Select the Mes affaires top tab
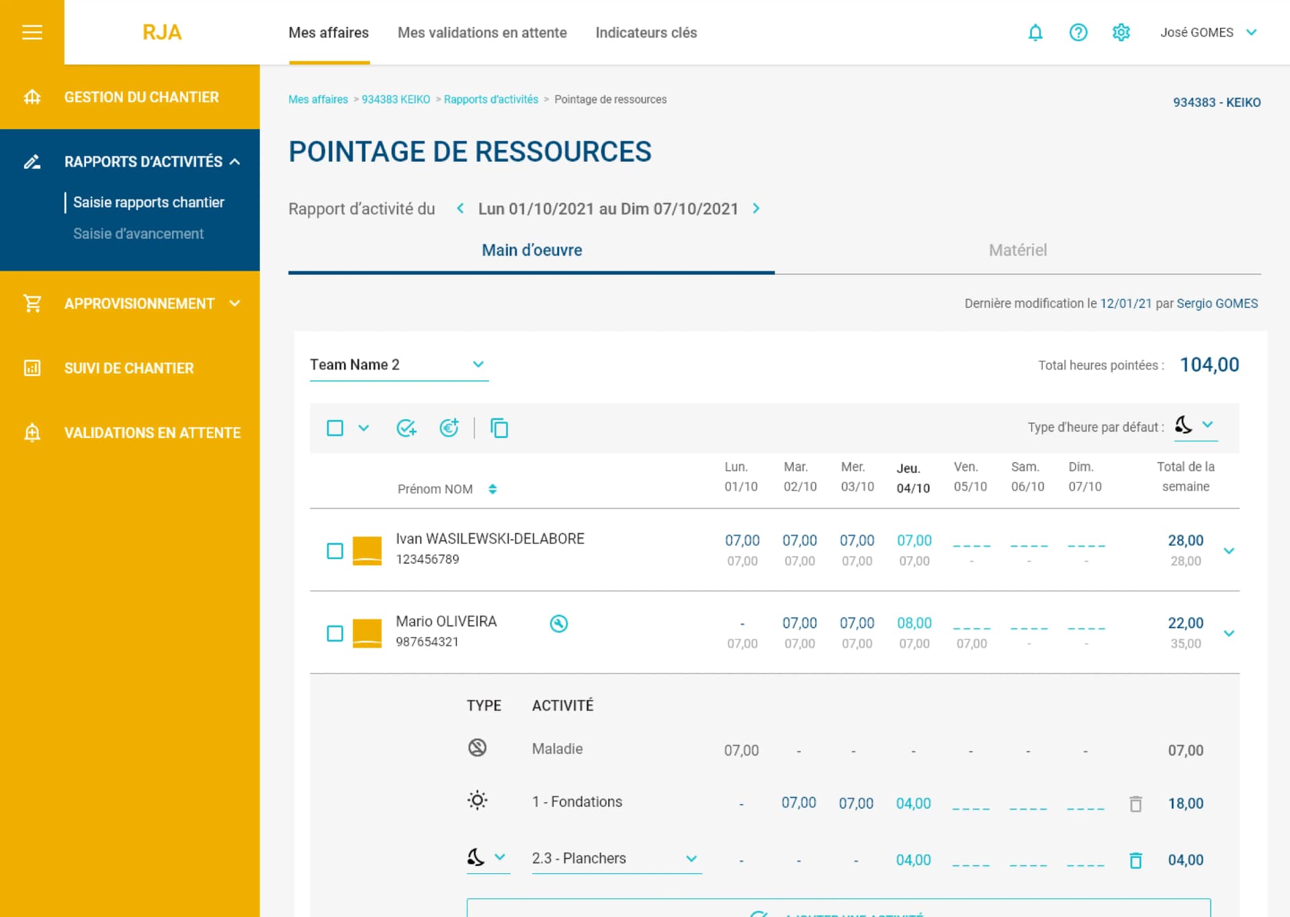 (x=329, y=32)
